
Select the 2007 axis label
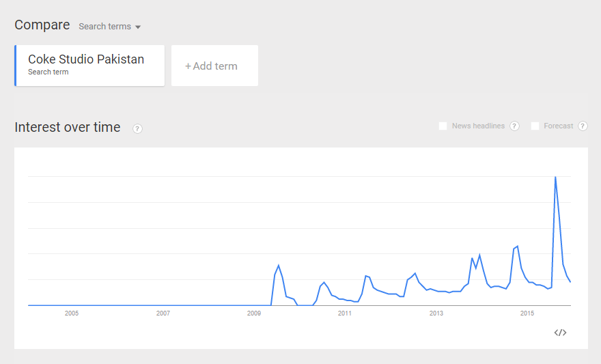[163, 313]
